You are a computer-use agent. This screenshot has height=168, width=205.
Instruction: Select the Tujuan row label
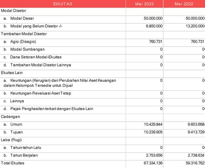(16, 132)
